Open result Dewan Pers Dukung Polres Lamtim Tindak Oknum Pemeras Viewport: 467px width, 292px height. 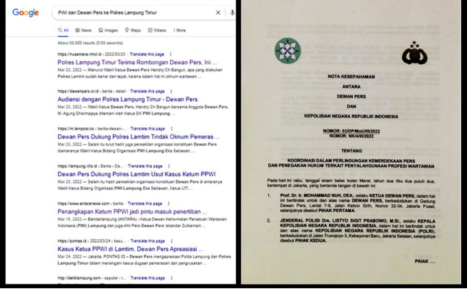point(138,137)
